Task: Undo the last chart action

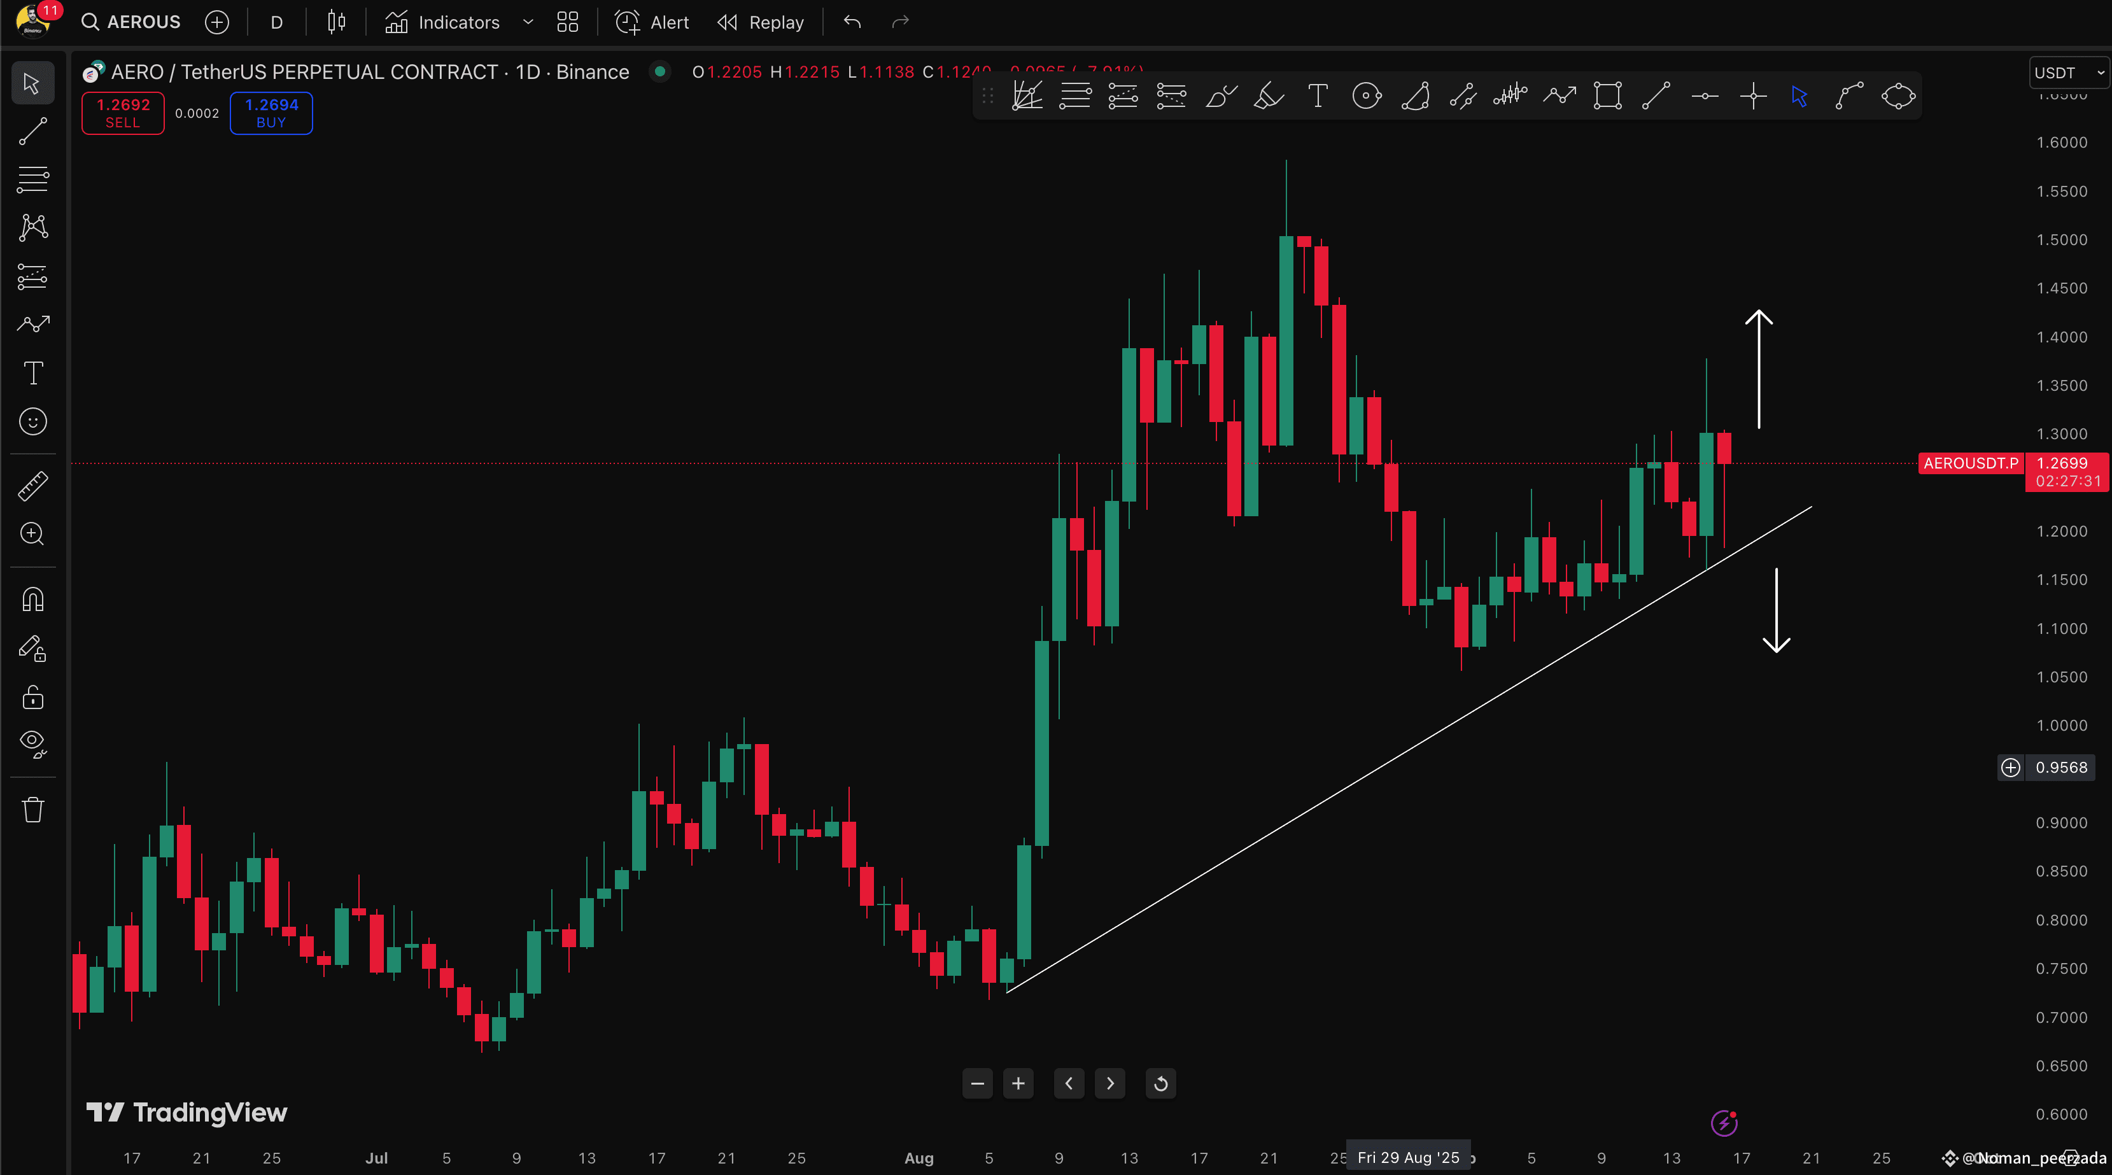Action: point(853,22)
